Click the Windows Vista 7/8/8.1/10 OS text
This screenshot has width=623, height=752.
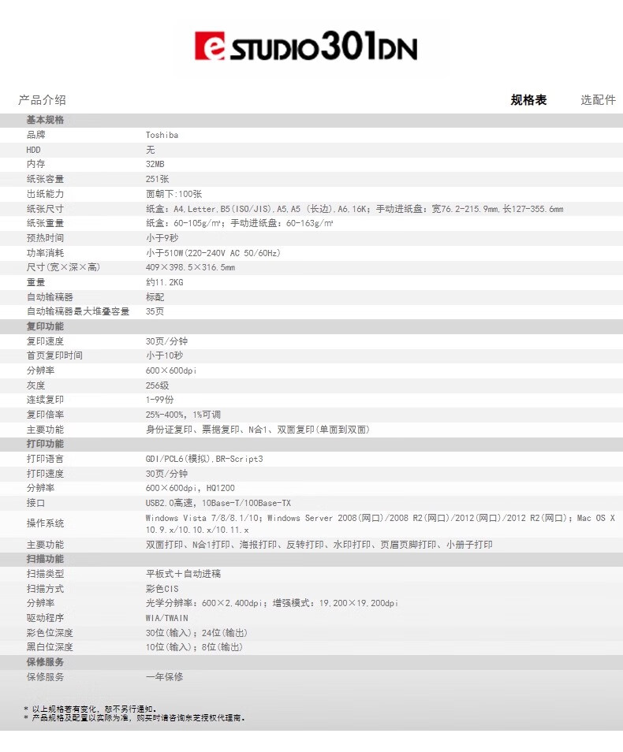point(380,523)
